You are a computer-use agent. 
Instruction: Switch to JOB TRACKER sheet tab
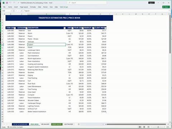(68, 124)
